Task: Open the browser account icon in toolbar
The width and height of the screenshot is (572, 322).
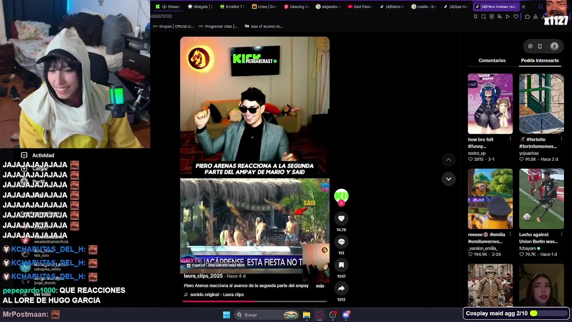Action: click(x=535, y=17)
